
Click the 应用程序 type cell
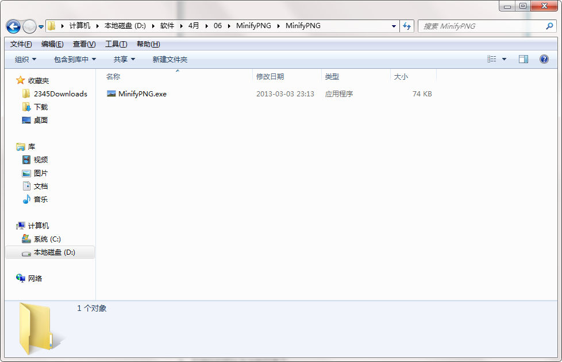tap(338, 94)
